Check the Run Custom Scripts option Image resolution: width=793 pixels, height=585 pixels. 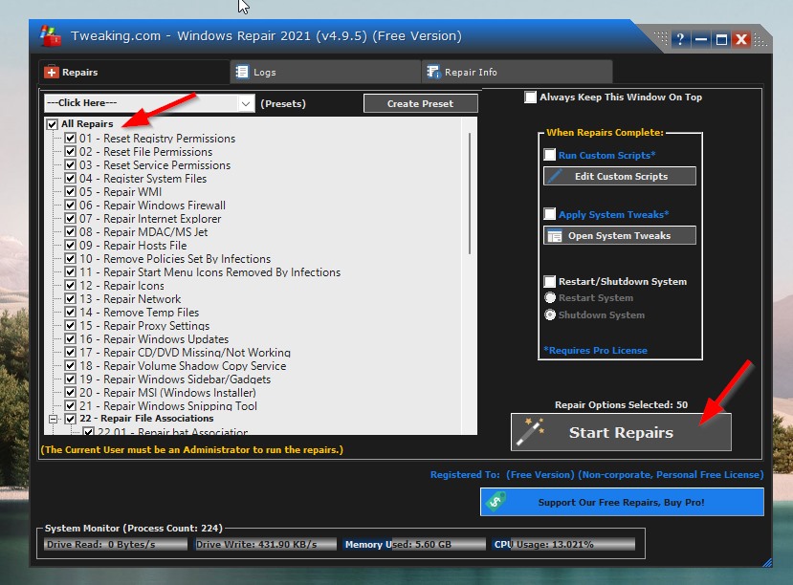549,155
